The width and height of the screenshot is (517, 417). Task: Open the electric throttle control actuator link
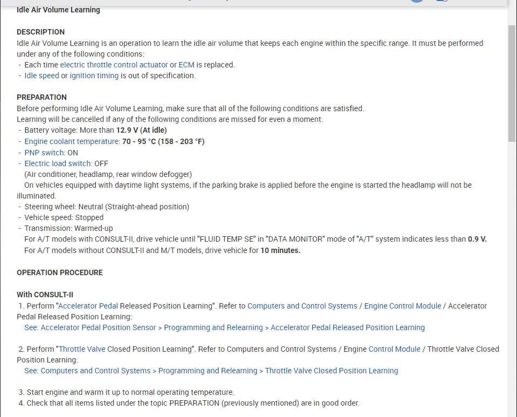point(114,65)
